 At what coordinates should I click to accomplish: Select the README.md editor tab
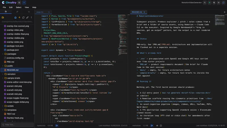pos(137,12)
